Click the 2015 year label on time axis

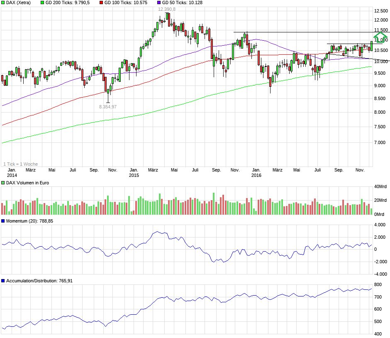[x=134, y=175]
